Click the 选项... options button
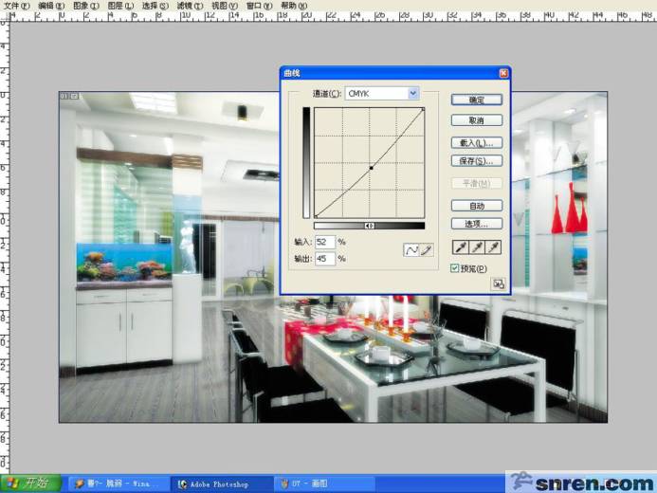Image resolution: width=657 pixels, height=493 pixels. click(x=477, y=224)
